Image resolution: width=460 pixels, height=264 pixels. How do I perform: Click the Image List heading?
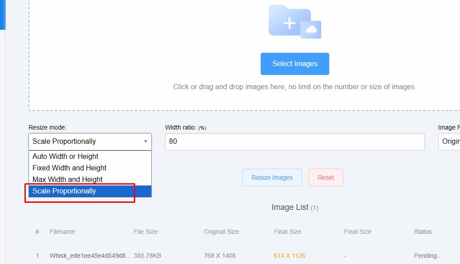click(295, 207)
